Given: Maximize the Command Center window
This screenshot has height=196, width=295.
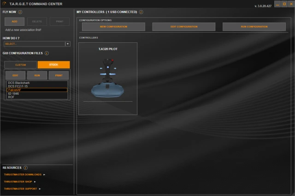Looking at the screenshot, I should [284, 4].
